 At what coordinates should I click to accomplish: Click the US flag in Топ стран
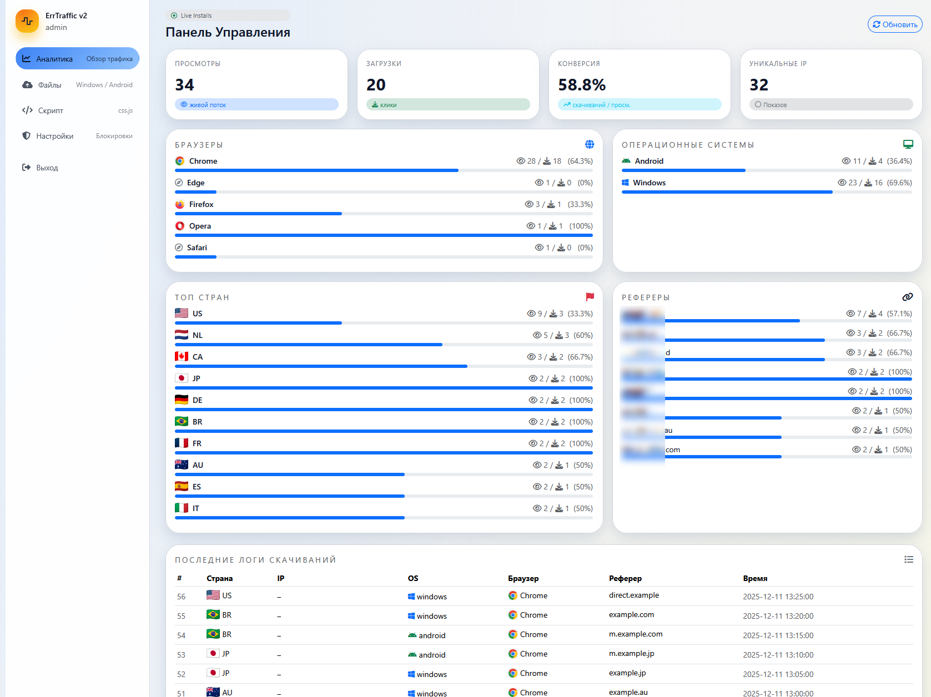[180, 313]
